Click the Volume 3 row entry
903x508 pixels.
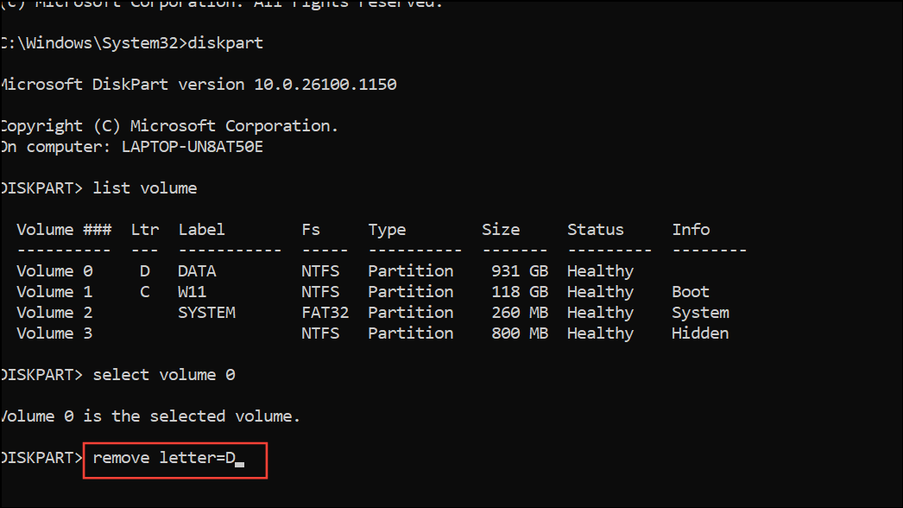point(54,333)
